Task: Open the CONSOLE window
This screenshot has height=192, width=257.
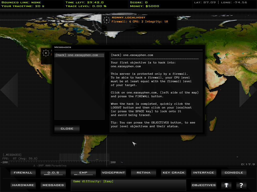Action: [x=234, y=173]
